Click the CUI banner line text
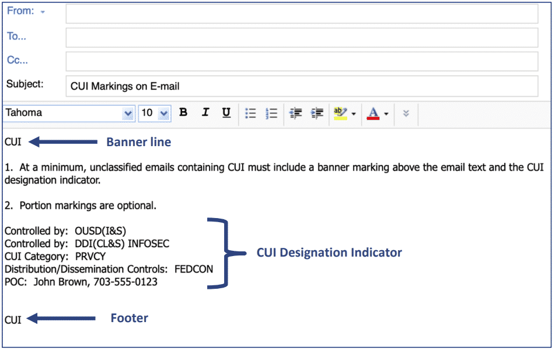The image size is (555, 349). pos(13,142)
